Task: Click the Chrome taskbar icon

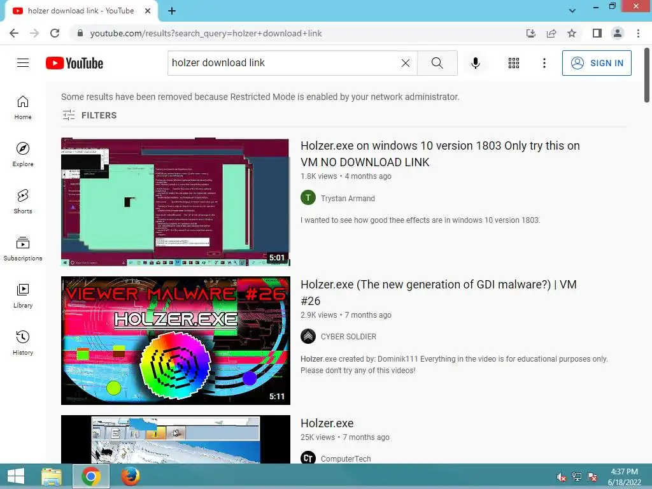Action: [x=91, y=476]
